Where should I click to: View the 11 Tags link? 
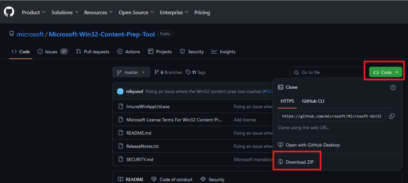[196, 72]
